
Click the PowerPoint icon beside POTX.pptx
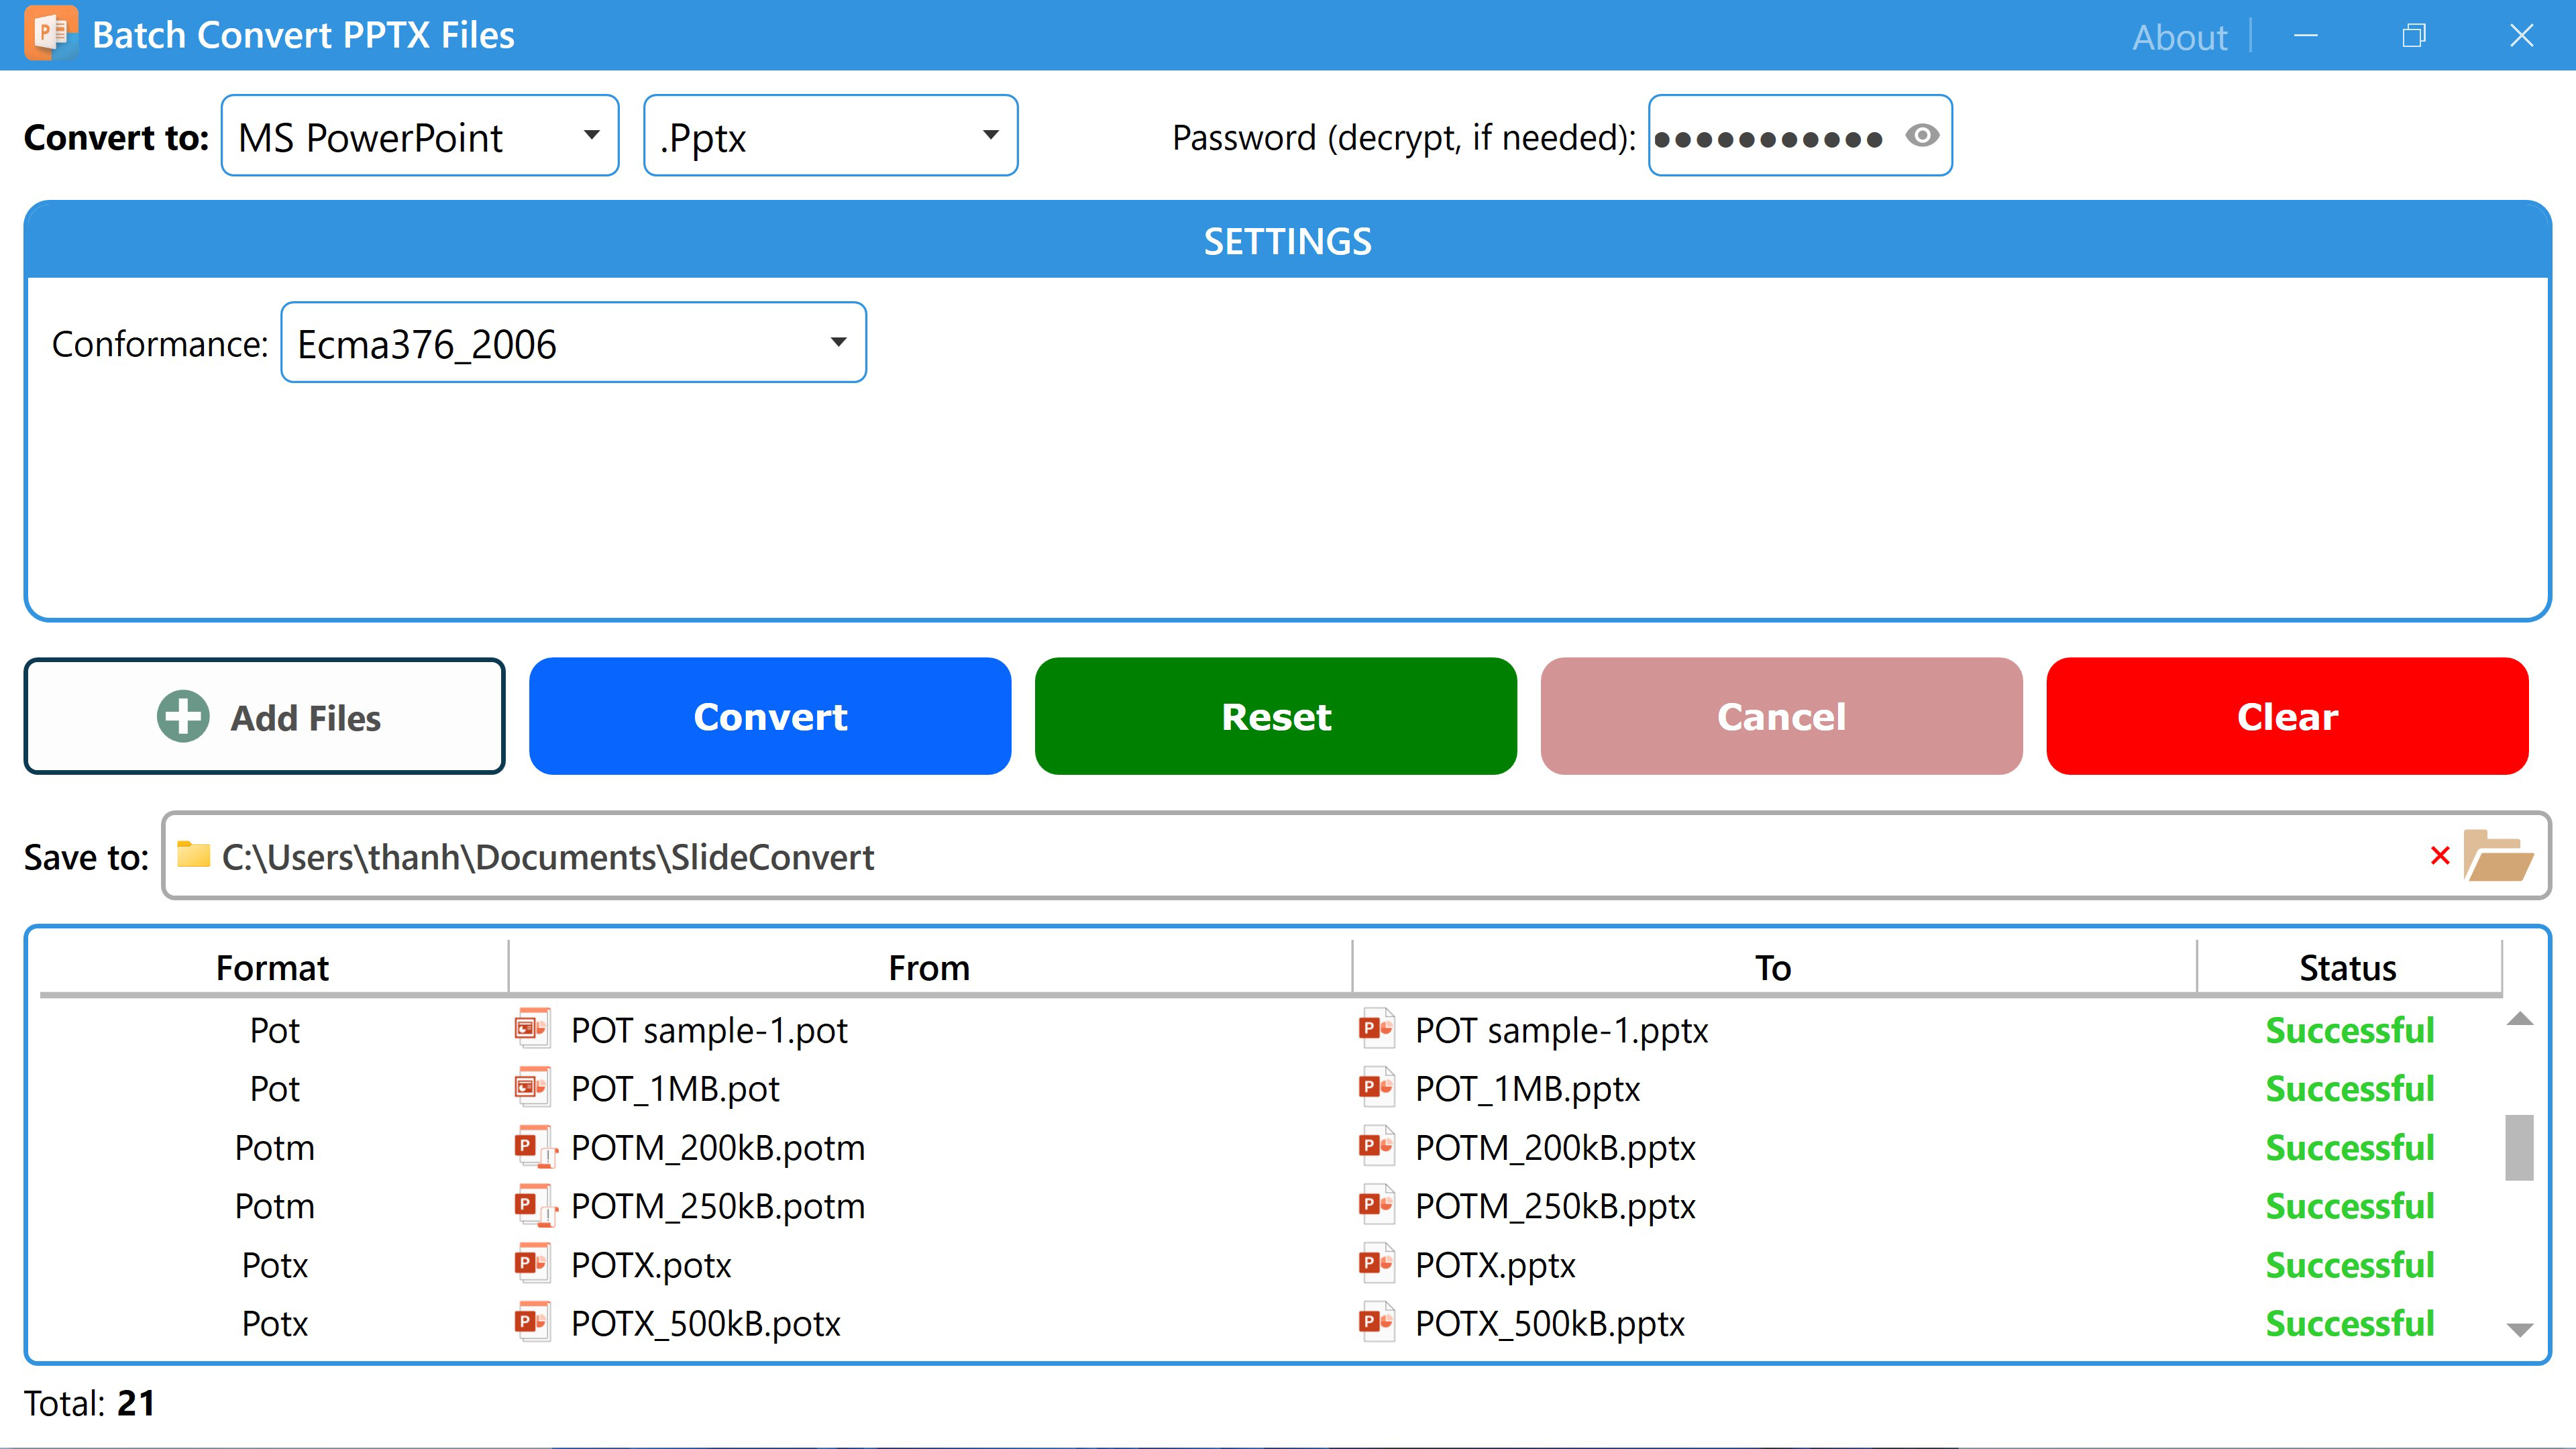click(1377, 1263)
